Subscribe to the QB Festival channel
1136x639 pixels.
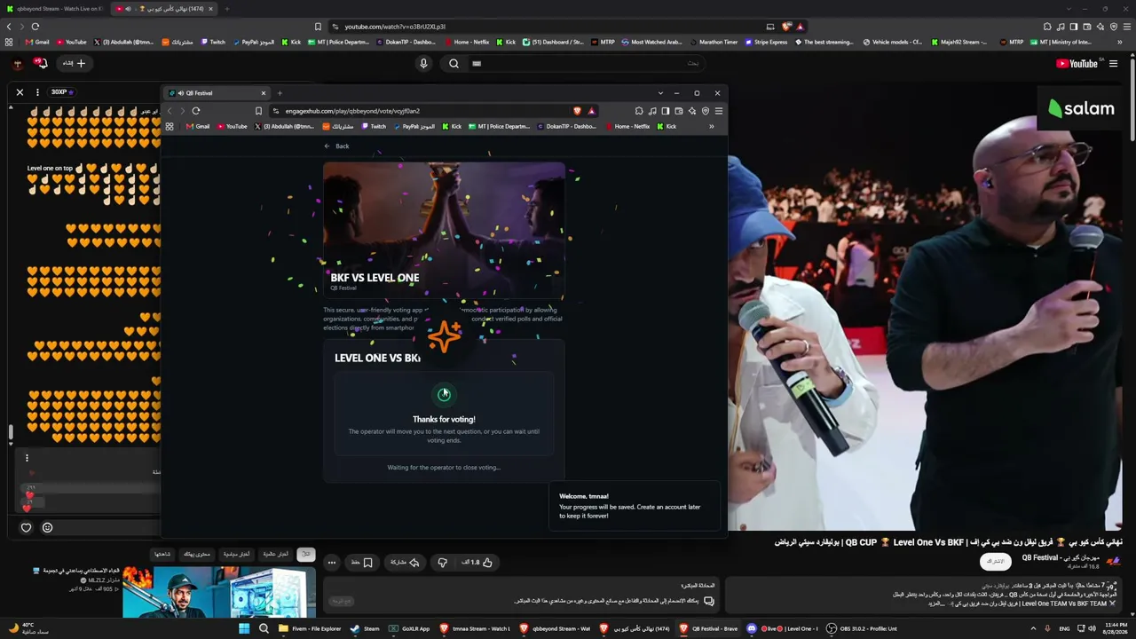[997, 561]
